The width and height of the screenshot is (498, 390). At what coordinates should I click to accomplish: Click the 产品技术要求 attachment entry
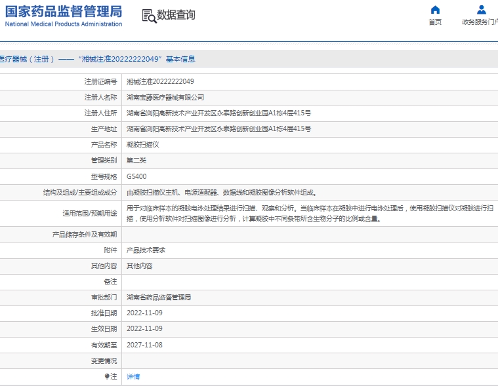coord(146,250)
